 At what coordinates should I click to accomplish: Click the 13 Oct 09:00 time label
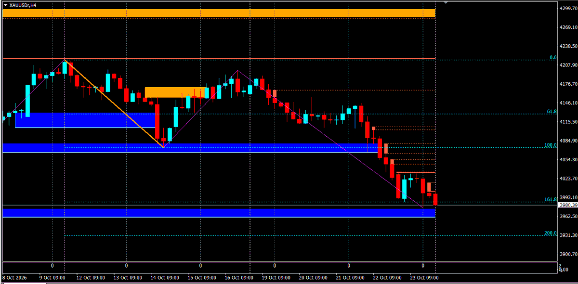tap(127, 278)
